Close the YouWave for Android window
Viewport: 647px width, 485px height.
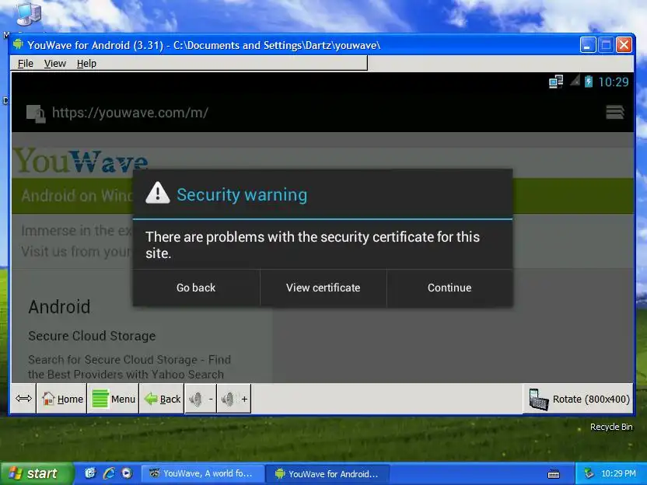point(624,44)
